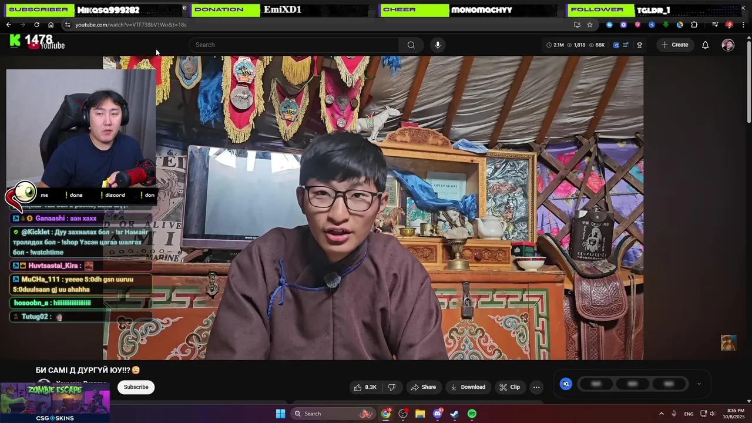Open Spotify from the taskbar
The width and height of the screenshot is (752, 423).
[x=472, y=414]
